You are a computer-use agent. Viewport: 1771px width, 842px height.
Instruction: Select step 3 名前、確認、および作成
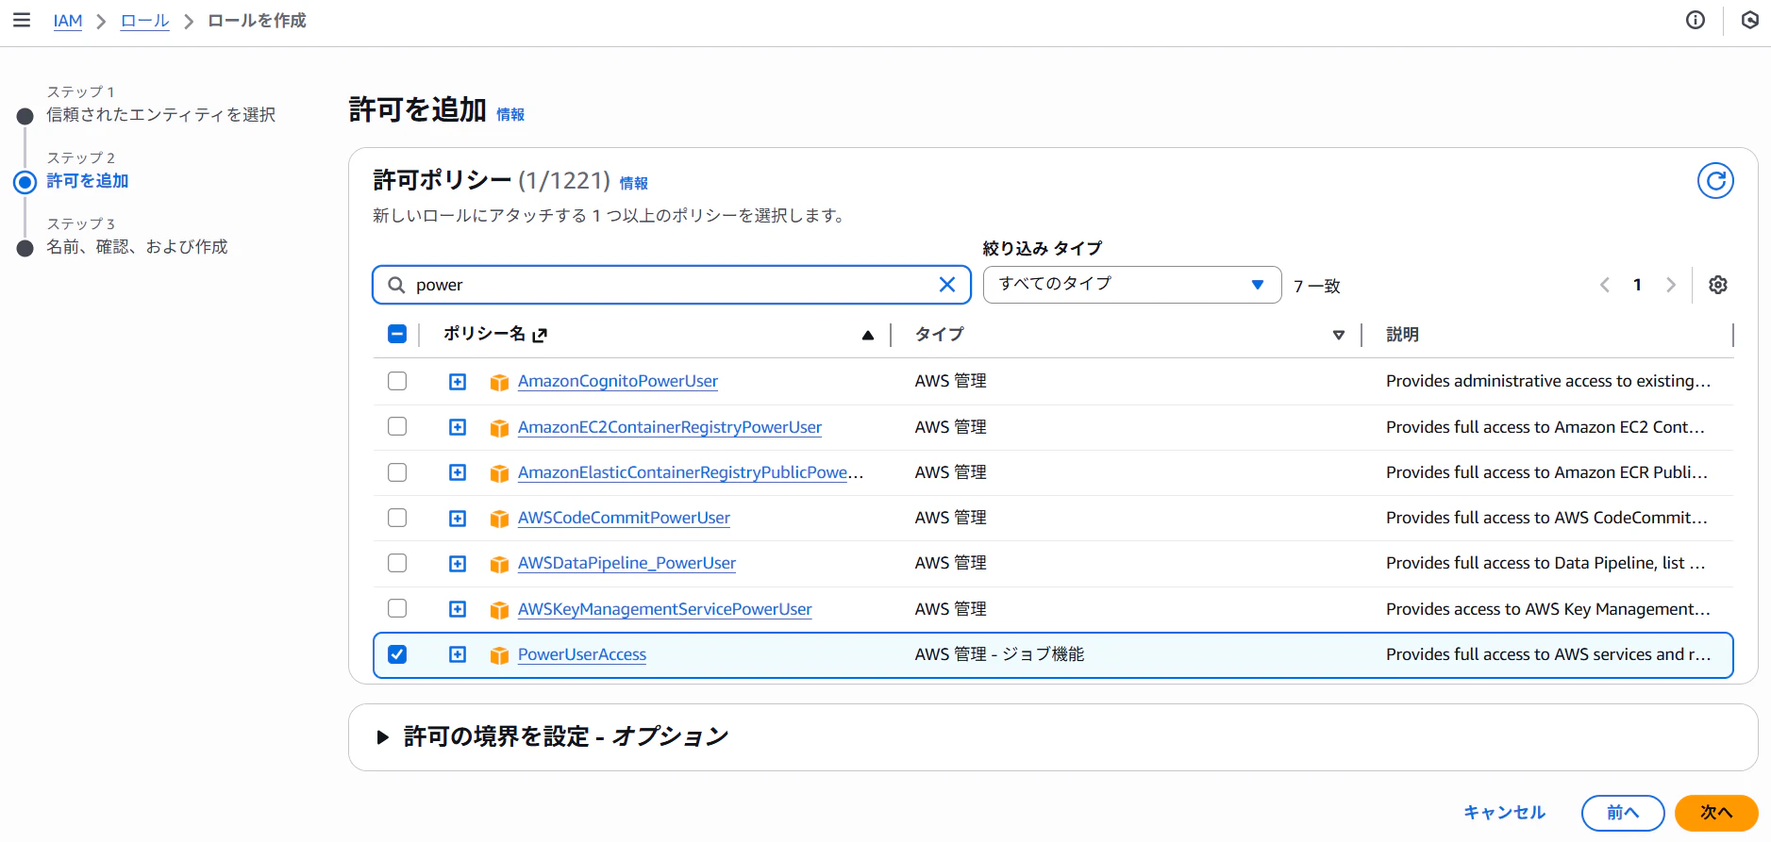(x=138, y=247)
